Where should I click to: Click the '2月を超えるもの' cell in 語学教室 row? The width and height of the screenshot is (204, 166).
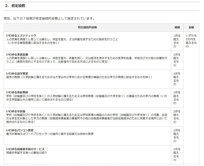click(x=177, y=79)
